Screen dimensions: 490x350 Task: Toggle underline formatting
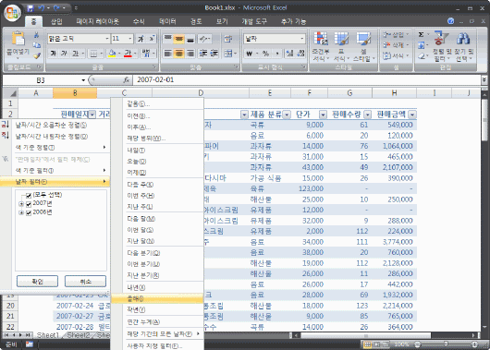(x=75, y=54)
